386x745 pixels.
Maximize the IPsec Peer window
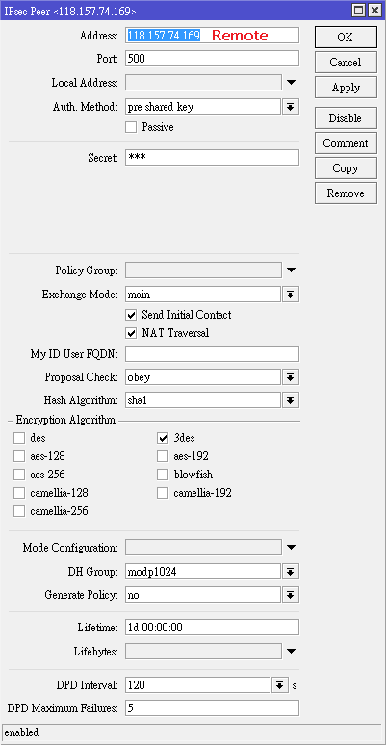359,11
